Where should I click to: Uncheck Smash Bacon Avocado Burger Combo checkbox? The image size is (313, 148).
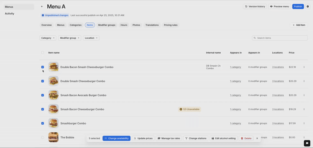(43, 95)
